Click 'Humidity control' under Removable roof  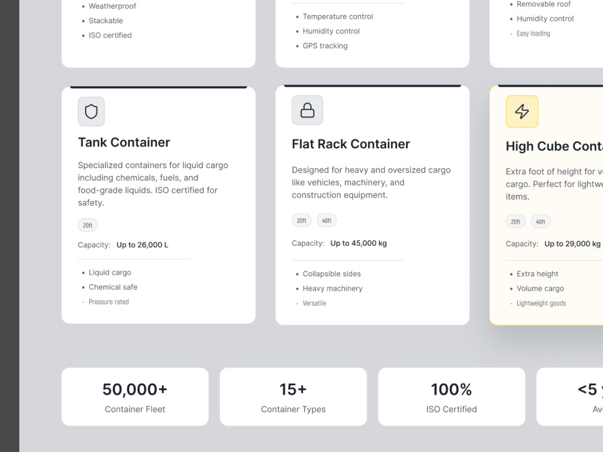[x=545, y=19]
